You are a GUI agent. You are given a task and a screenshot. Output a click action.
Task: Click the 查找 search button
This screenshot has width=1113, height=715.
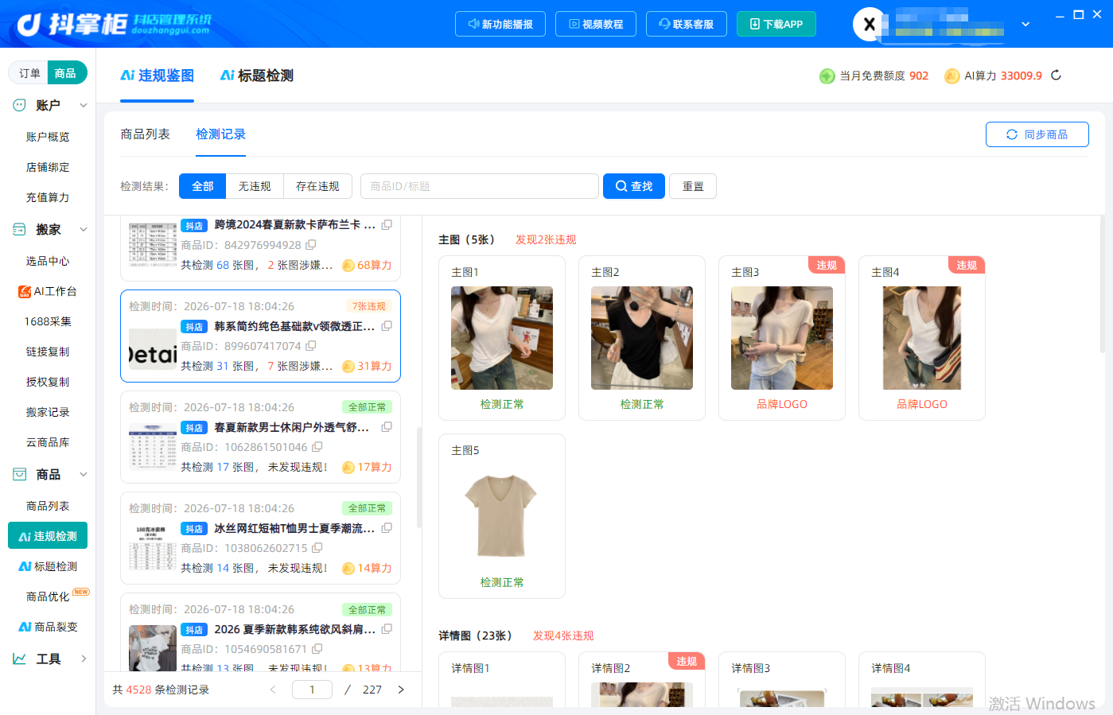(x=634, y=186)
